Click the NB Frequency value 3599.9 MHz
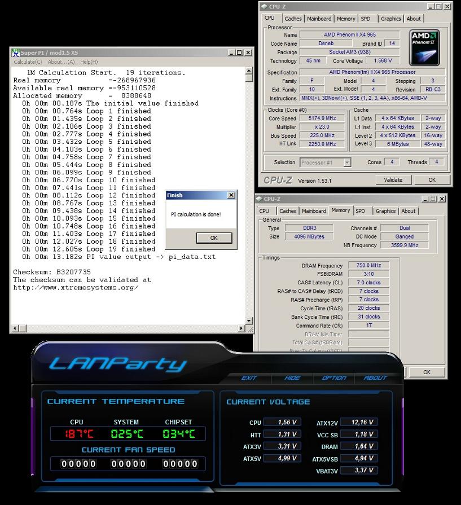Image resolution: width=461 pixels, height=505 pixels. pyautogui.click(x=405, y=245)
